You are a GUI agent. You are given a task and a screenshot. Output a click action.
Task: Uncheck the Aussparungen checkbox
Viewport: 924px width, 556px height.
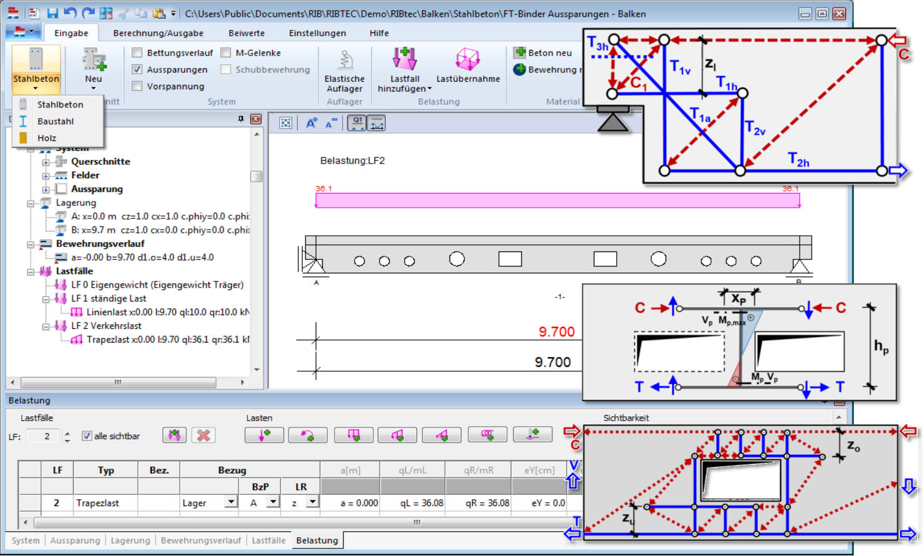[137, 69]
